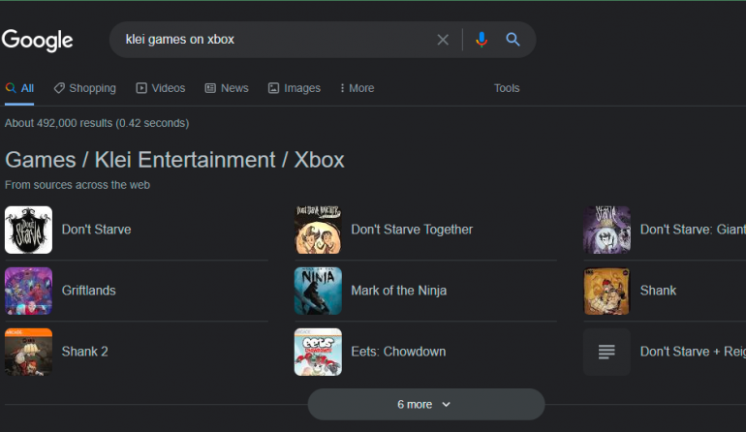Click the Google logo
Image resolution: width=746 pixels, height=432 pixels.
click(x=37, y=40)
